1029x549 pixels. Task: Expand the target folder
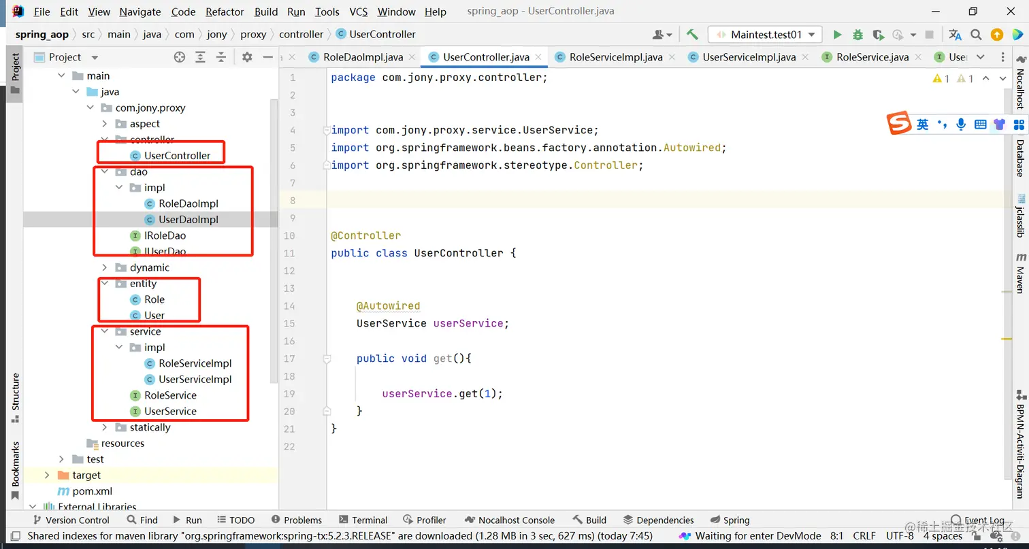[47, 475]
